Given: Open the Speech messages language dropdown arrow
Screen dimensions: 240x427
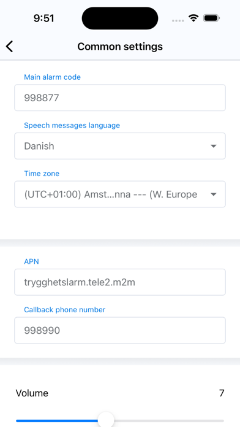Looking at the screenshot, I should (x=213, y=146).
